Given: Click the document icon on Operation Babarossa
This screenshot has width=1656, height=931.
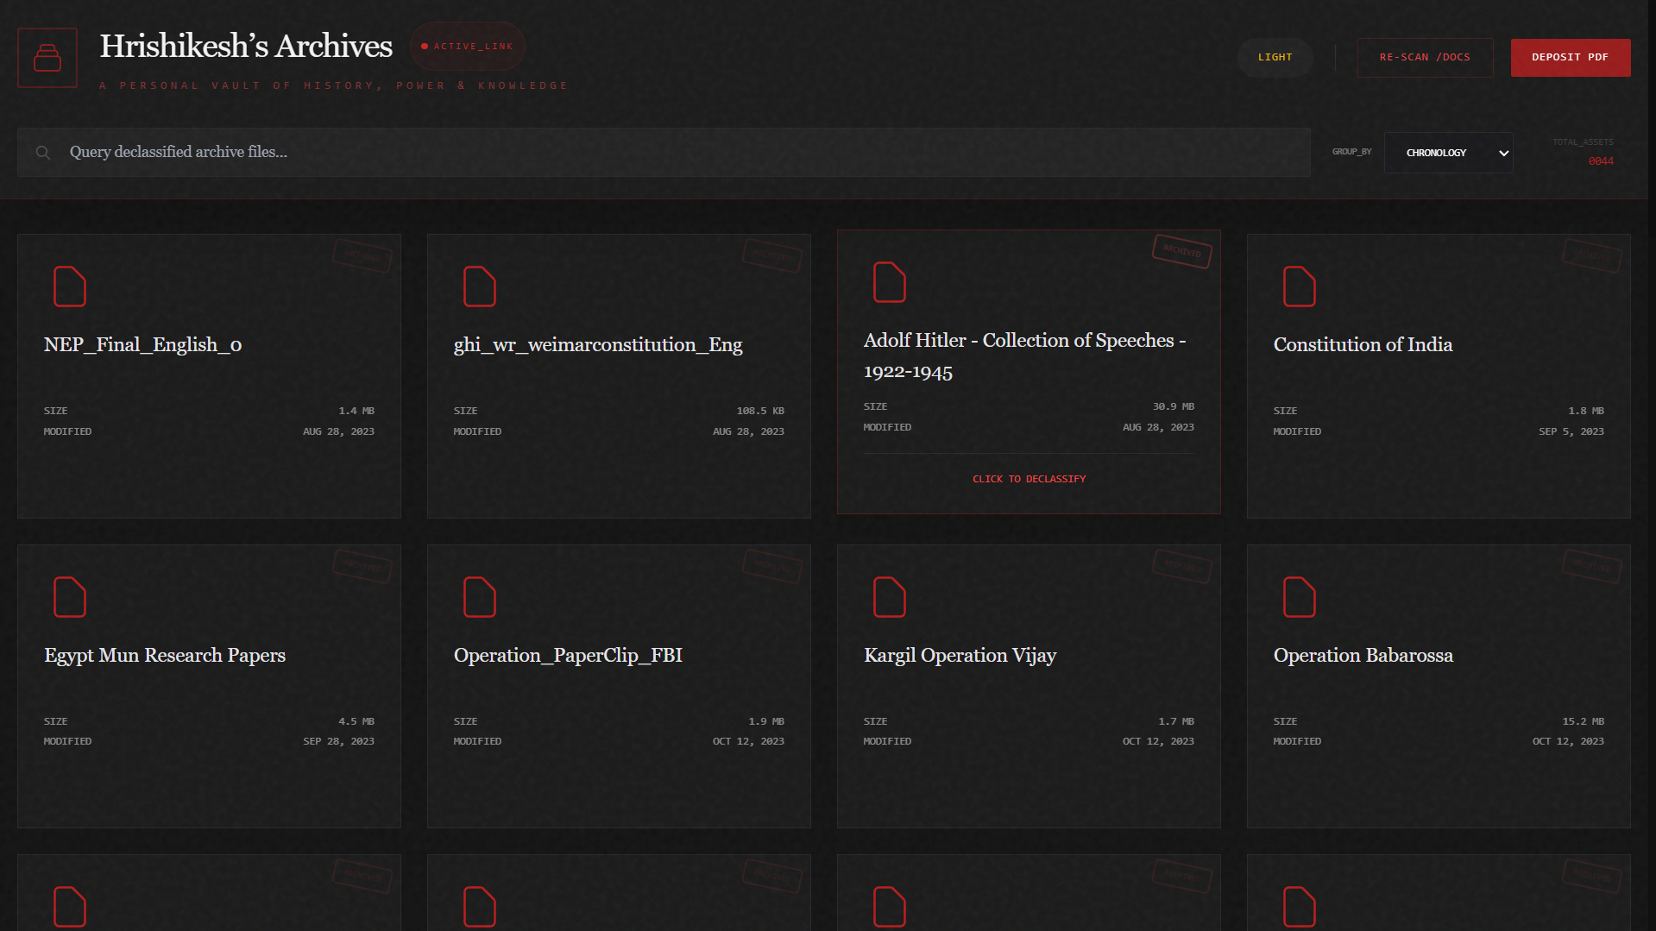Looking at the screenshot, I should tap(1300, 597).
